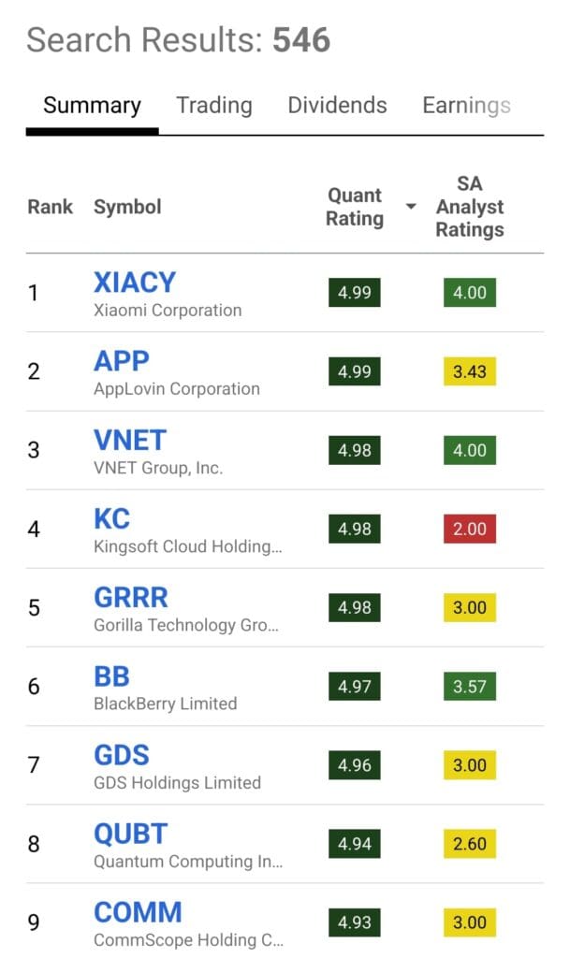This screenshot has height=958, width=570.
Task: Open the Quant Rating sort dropdown arrow
Action: click(409, 208)
